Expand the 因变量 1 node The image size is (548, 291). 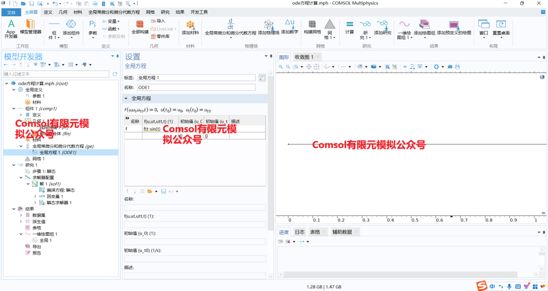pos(35,197)
